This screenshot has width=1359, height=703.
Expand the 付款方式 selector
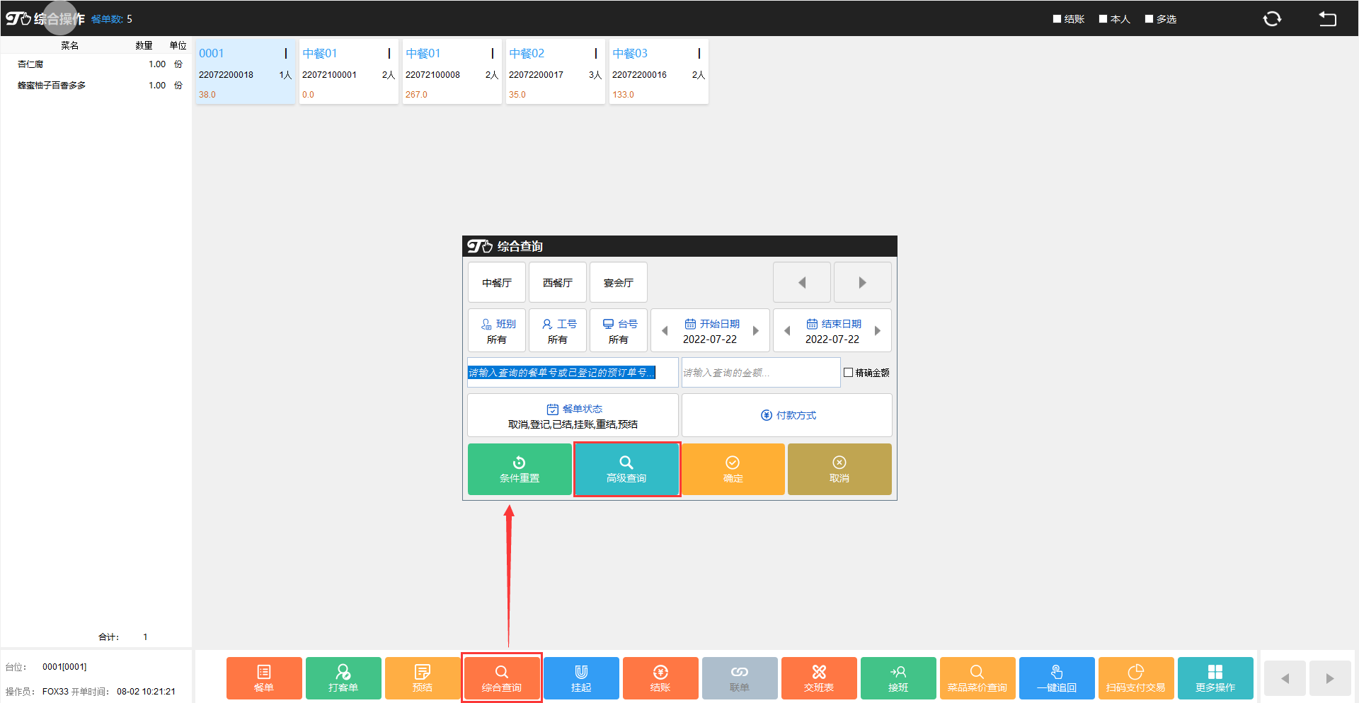[x=786, y=415]
